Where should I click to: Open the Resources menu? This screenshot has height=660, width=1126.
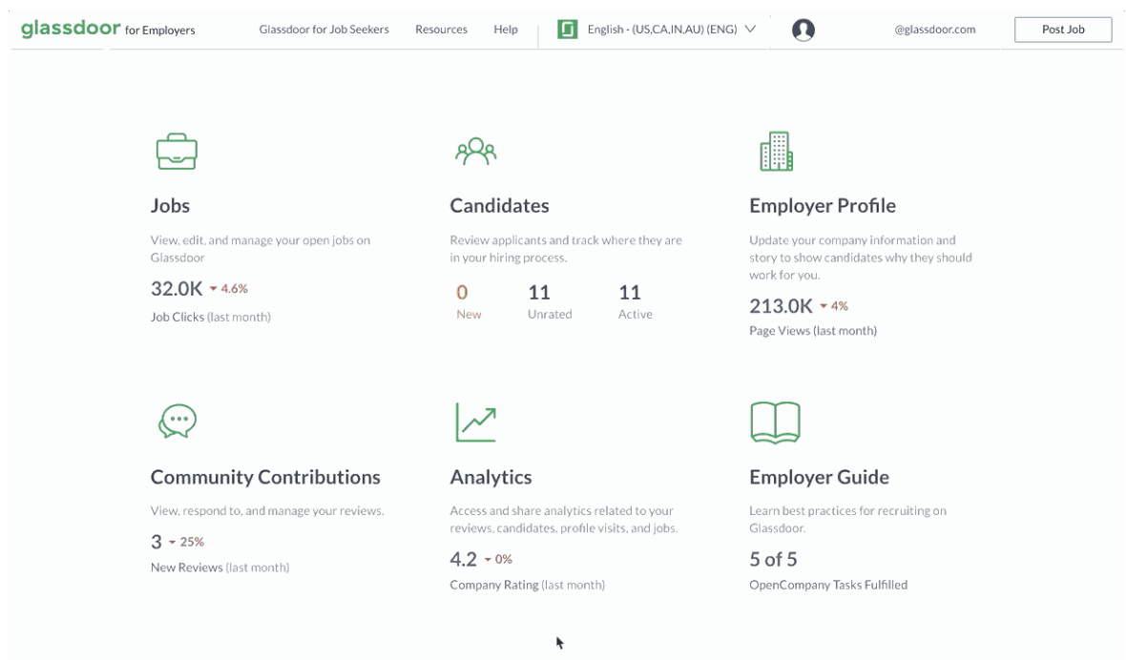coord(441,30)
